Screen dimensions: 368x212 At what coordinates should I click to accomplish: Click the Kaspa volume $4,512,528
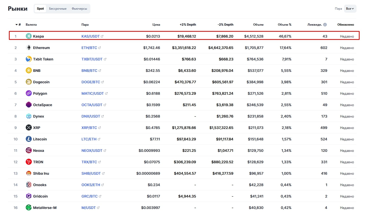[x=254, y=36]
